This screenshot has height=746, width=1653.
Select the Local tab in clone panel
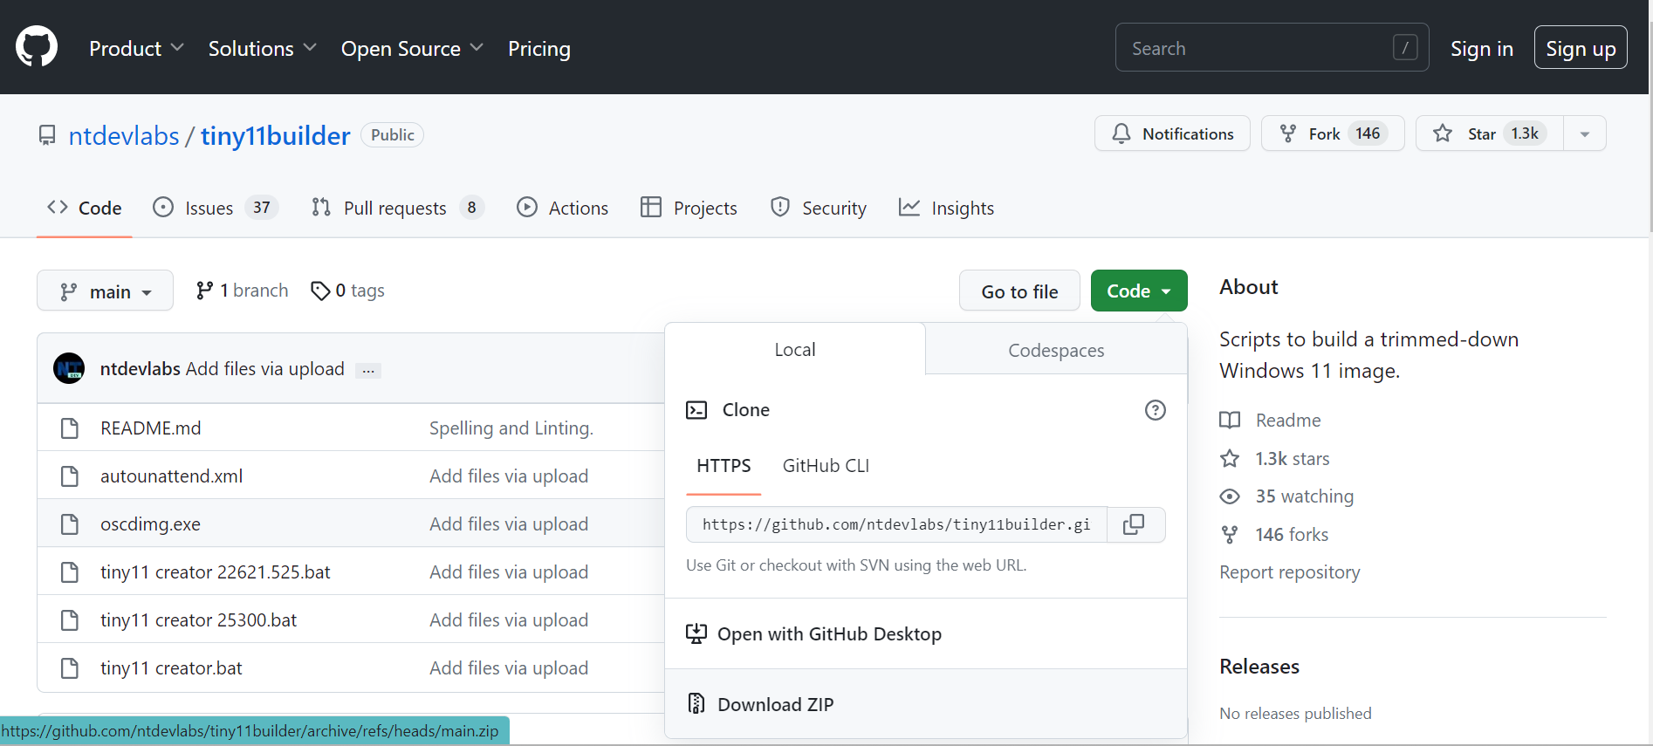(795, 349)
